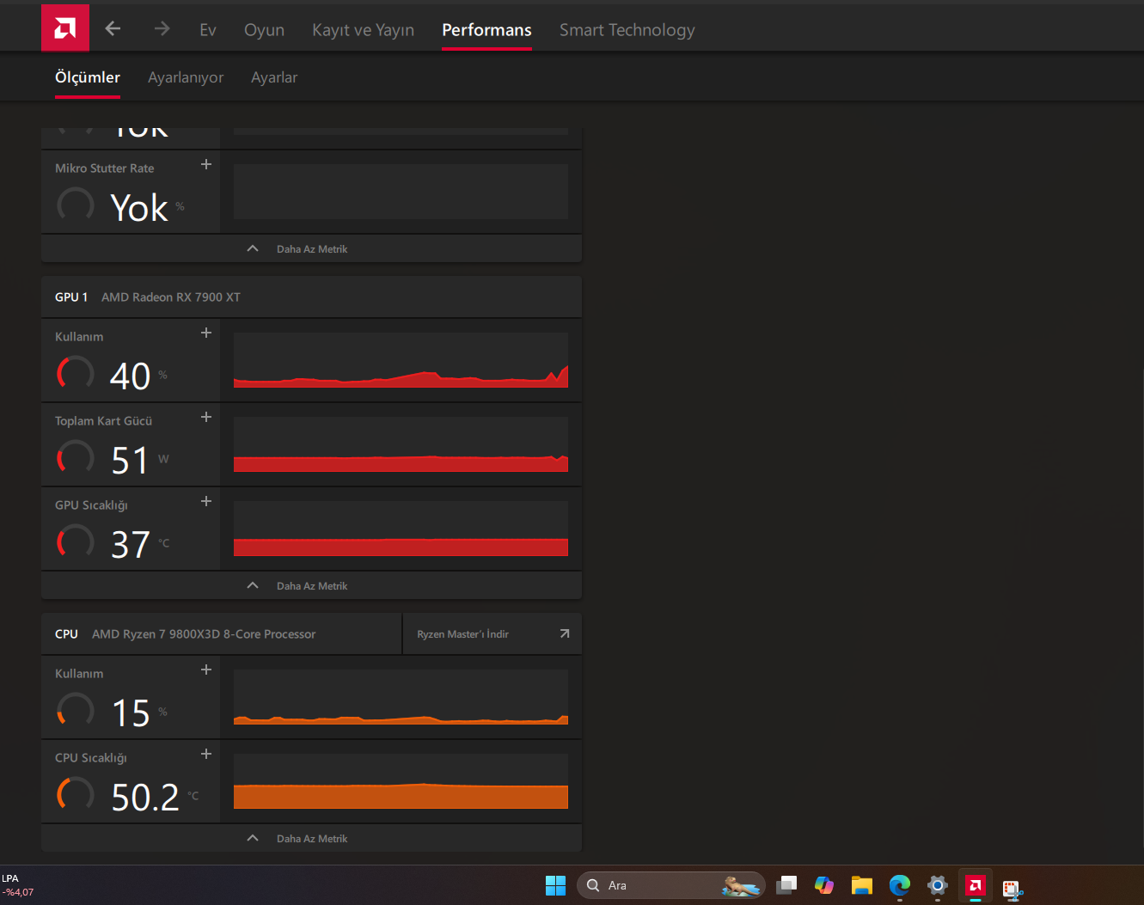Click the "Yok" value under Mikro Stutter Rate
The width and height of the screenshot is (1144, 905).
(139, 208)
